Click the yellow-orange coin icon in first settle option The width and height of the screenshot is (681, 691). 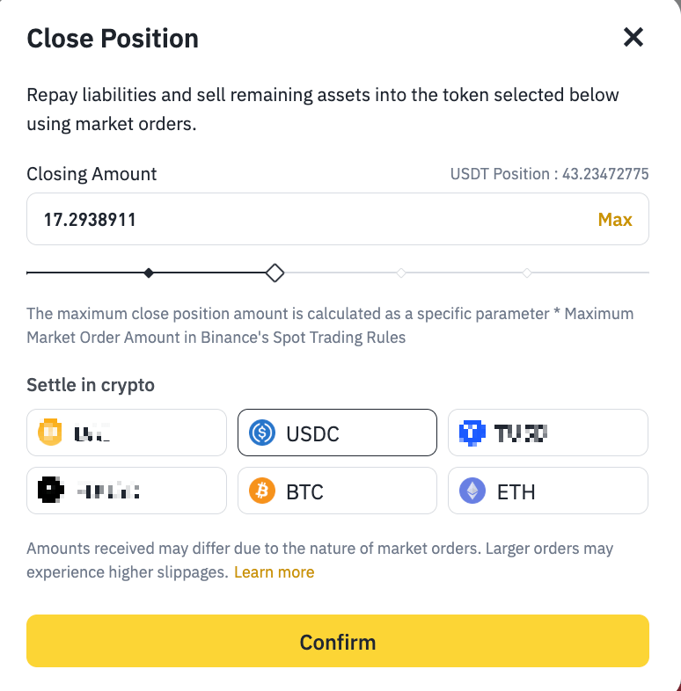point(50,432)
